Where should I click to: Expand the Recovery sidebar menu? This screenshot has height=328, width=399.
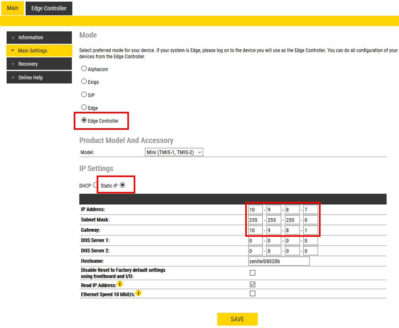39,64
